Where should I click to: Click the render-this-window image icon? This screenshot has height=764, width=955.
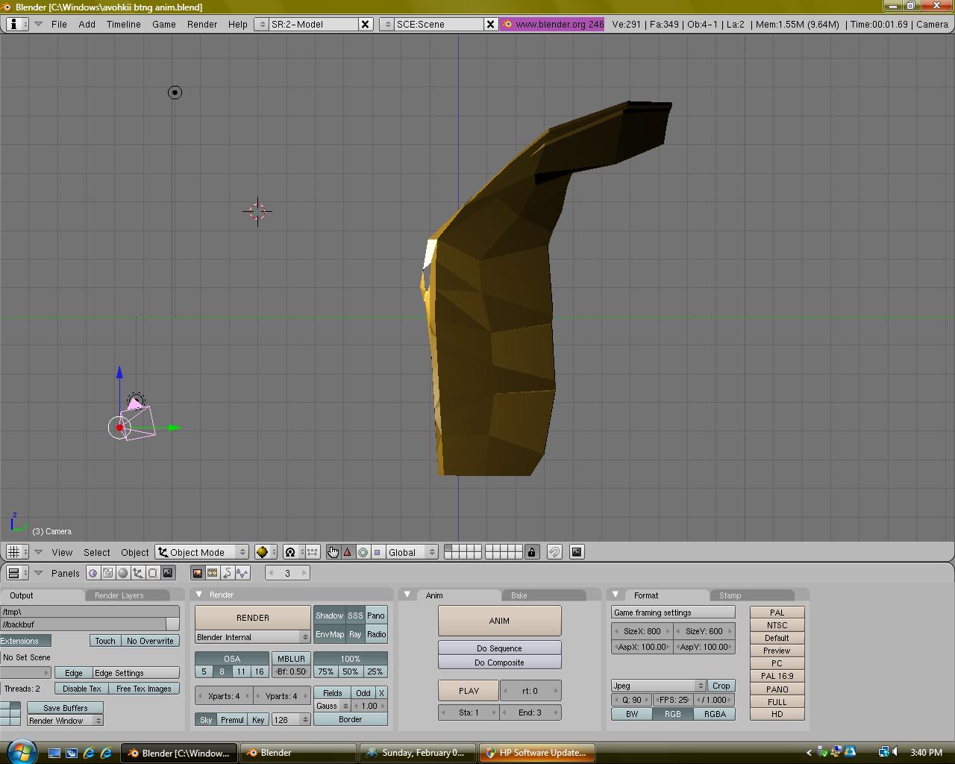[577, 552]
